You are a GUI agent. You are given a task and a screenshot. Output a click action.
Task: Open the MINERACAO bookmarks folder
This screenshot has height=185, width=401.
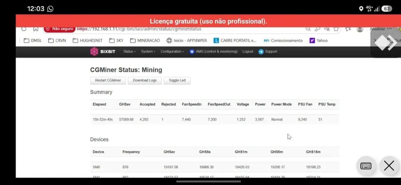point(145,40)
